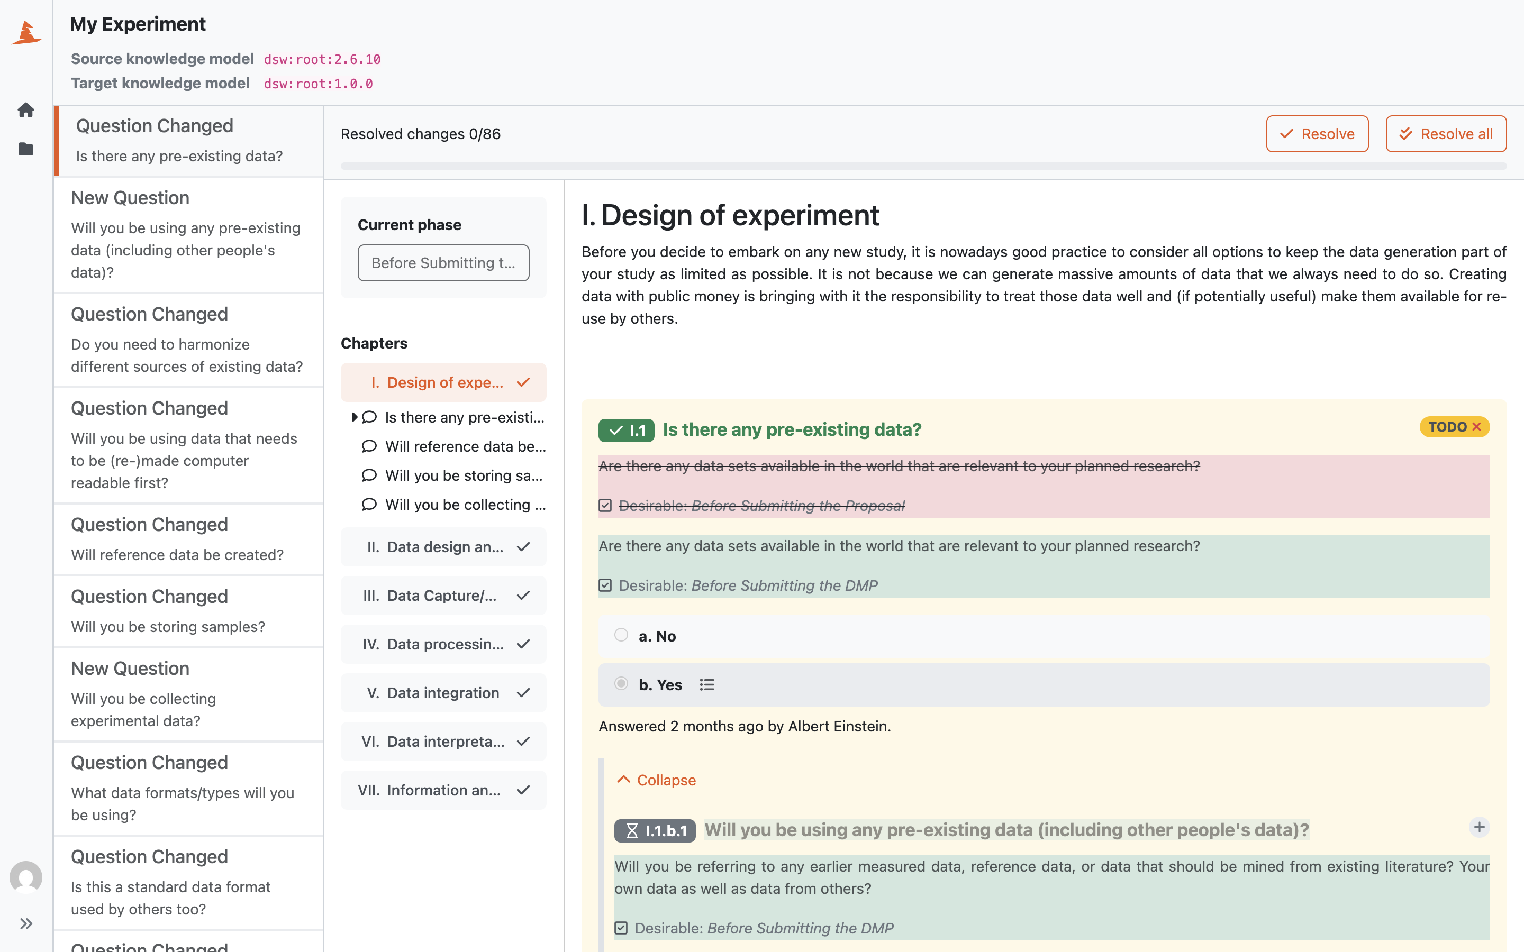The image size is (1524, 952).
Task: Click the My Experiment project title
Action: pyautogui.click(x=137, y=24)
